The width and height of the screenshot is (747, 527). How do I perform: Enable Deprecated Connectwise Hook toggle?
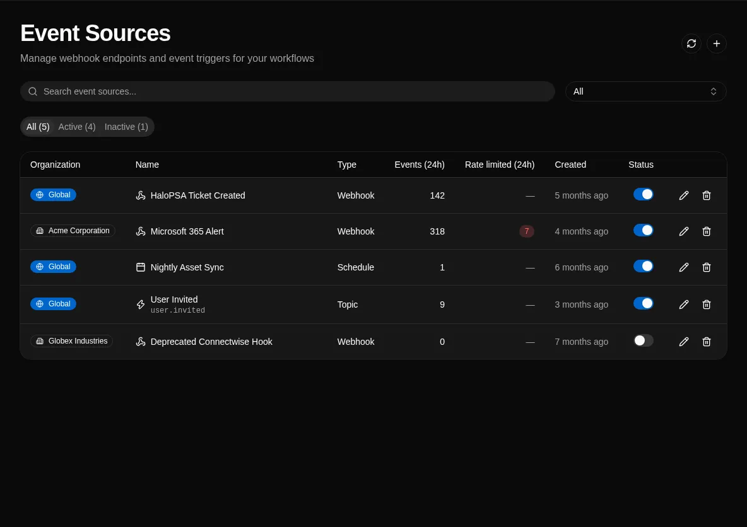[643, 341]
